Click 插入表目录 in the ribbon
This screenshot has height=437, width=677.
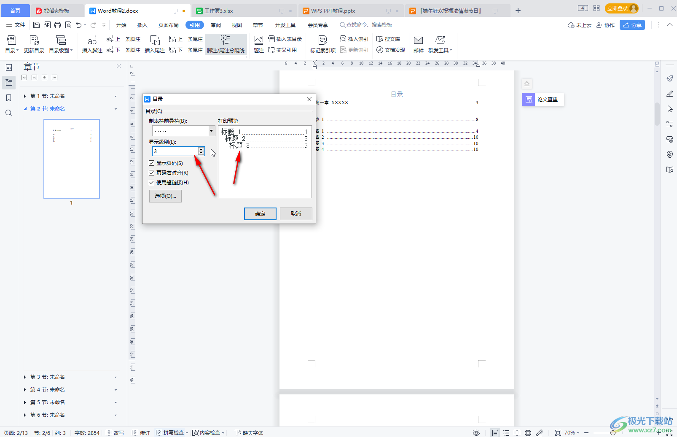tap(285, 39)
